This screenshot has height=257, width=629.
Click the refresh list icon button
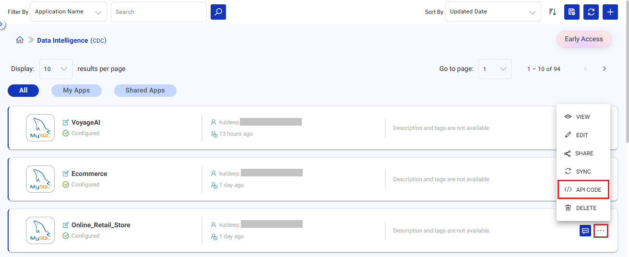pyautogui.click(x=591, y=12)
